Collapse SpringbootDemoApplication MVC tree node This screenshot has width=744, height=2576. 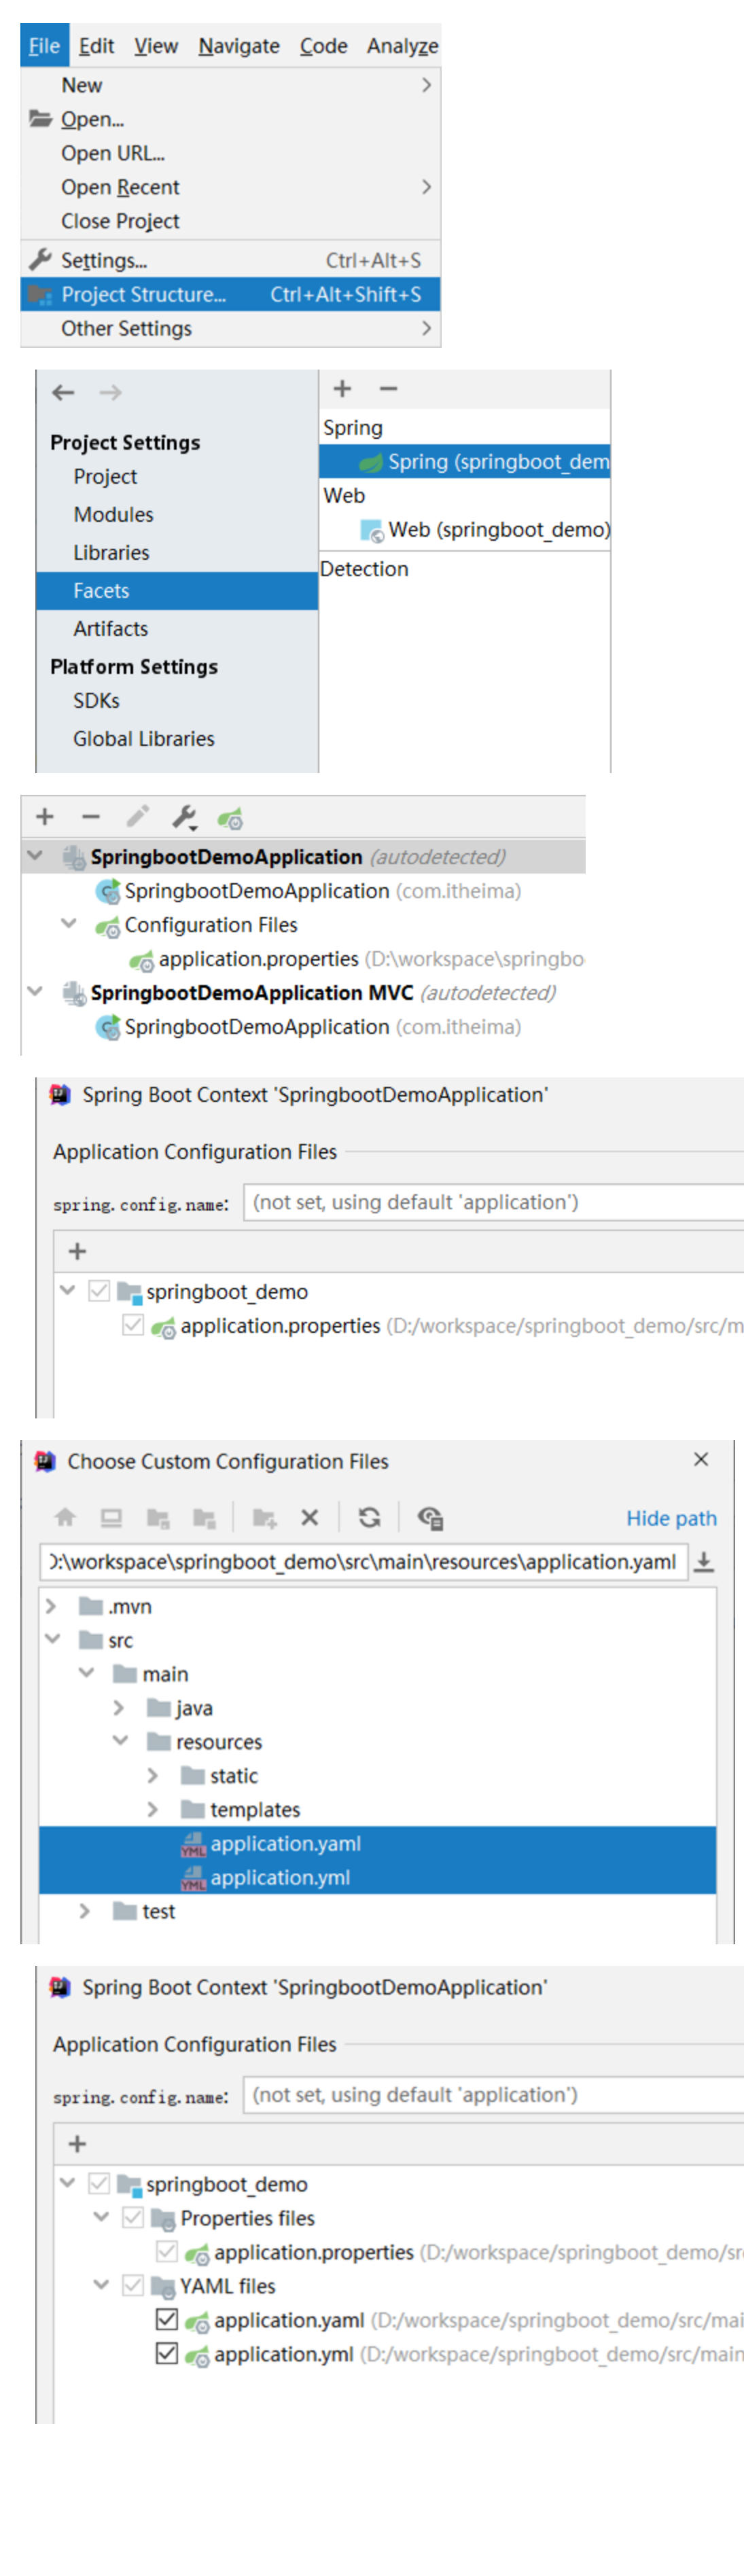click(x=35, y=991)
